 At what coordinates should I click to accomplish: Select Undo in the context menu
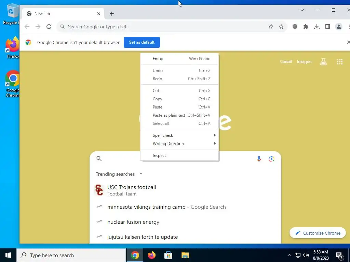pos(179,70)
